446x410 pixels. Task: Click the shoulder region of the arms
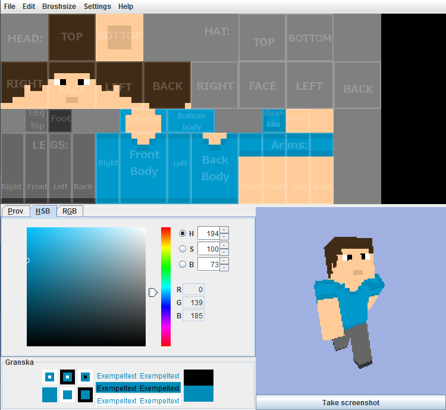tap(274, 121)
